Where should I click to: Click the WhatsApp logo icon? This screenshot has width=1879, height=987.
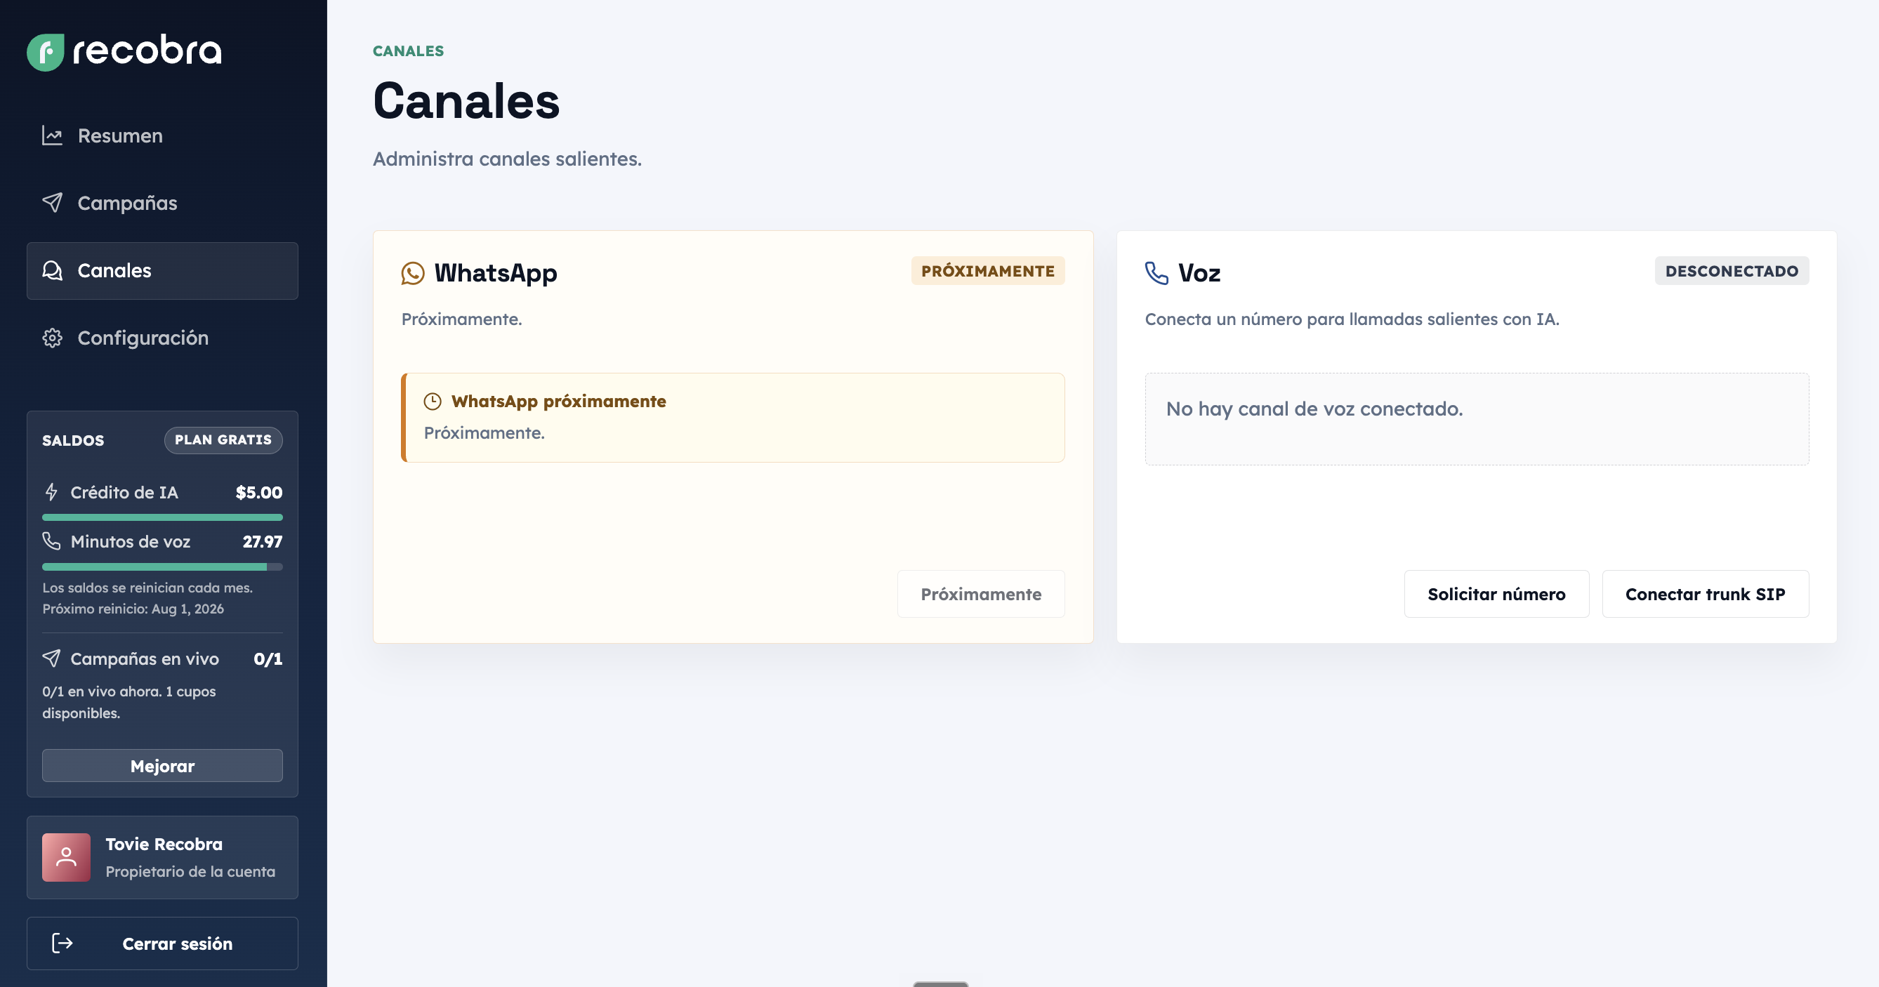coord(413,273)
